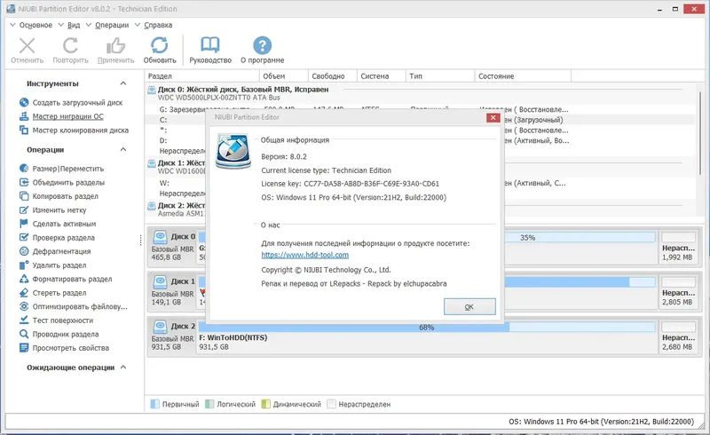The height and width of the screenshot is (435, 710).
Task: Choose Изменить метку operation
Action: (x=59, y=210)
